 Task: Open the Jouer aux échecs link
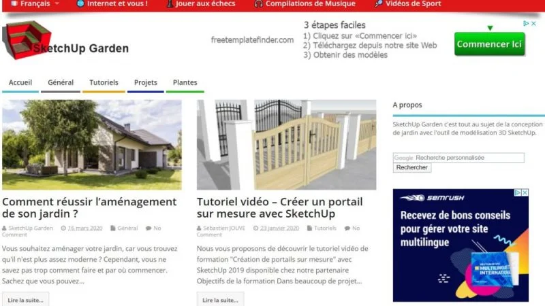coord(205,4)
